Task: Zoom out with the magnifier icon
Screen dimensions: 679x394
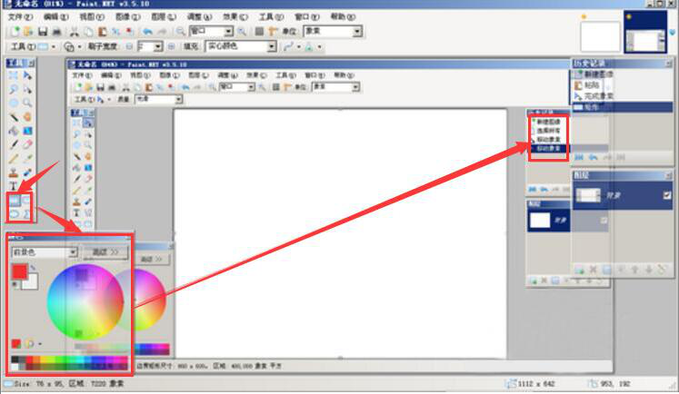Action: coord(180,31)
